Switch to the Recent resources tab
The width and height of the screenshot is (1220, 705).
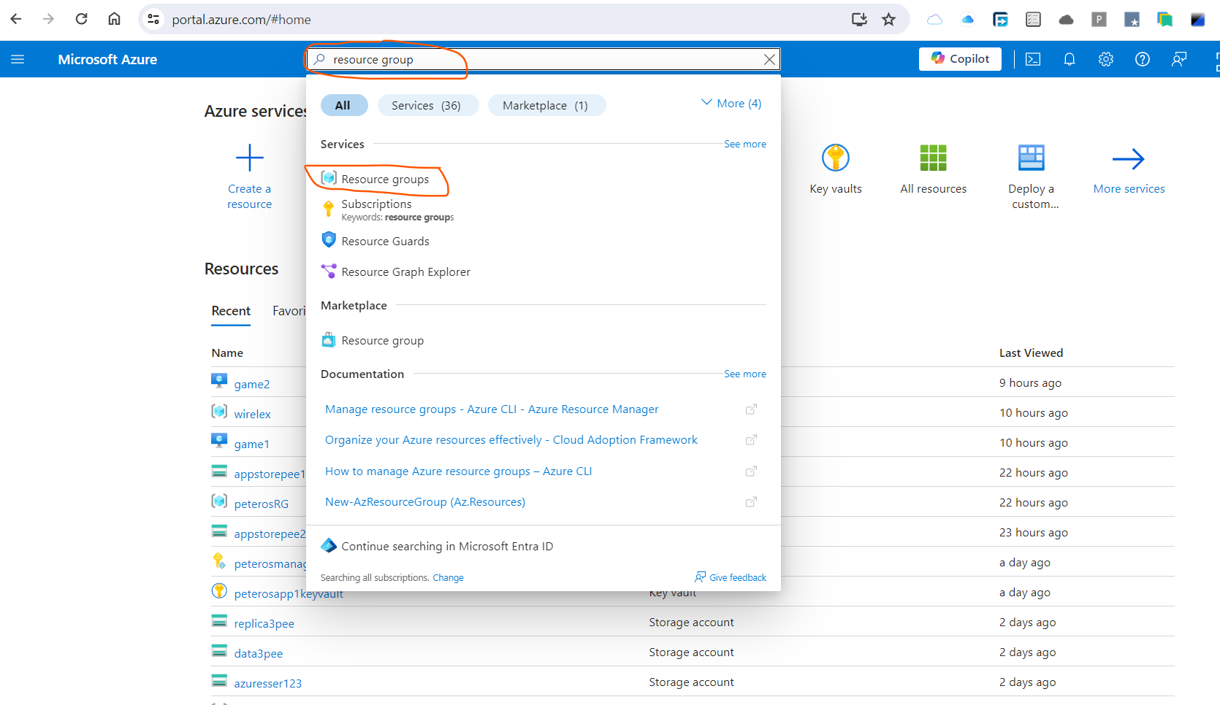(231, 311)
